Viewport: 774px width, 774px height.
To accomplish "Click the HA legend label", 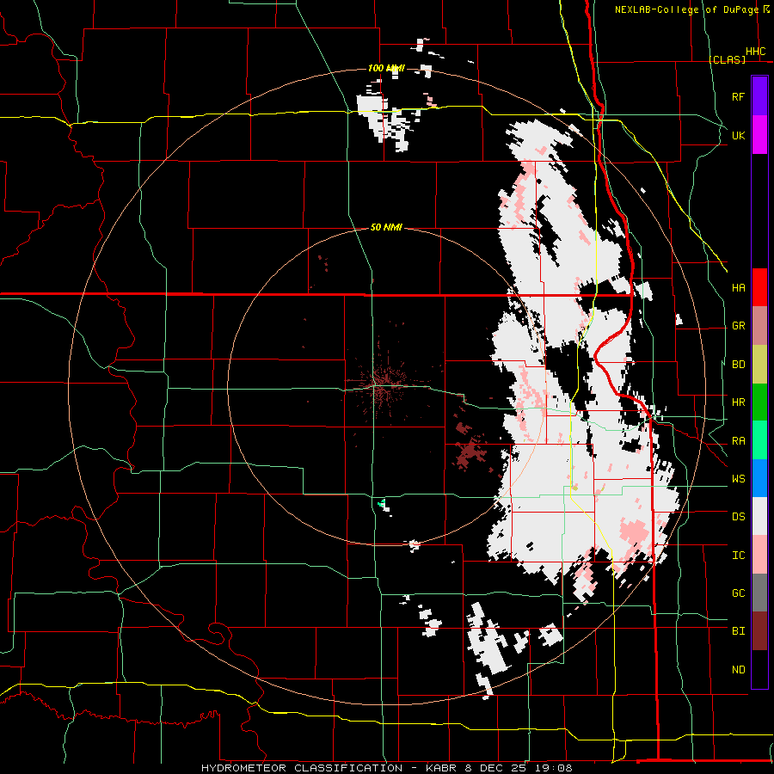I will coord(738,288).
